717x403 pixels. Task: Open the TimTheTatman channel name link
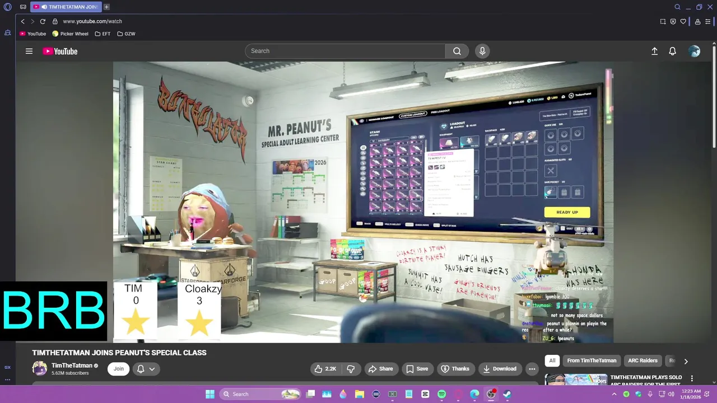pos(72,365)
